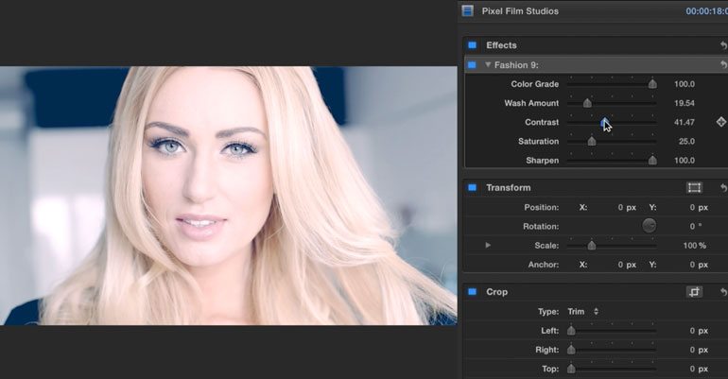
Task: Click the Transform onscreen controls icon
Action: pos(694,187)
